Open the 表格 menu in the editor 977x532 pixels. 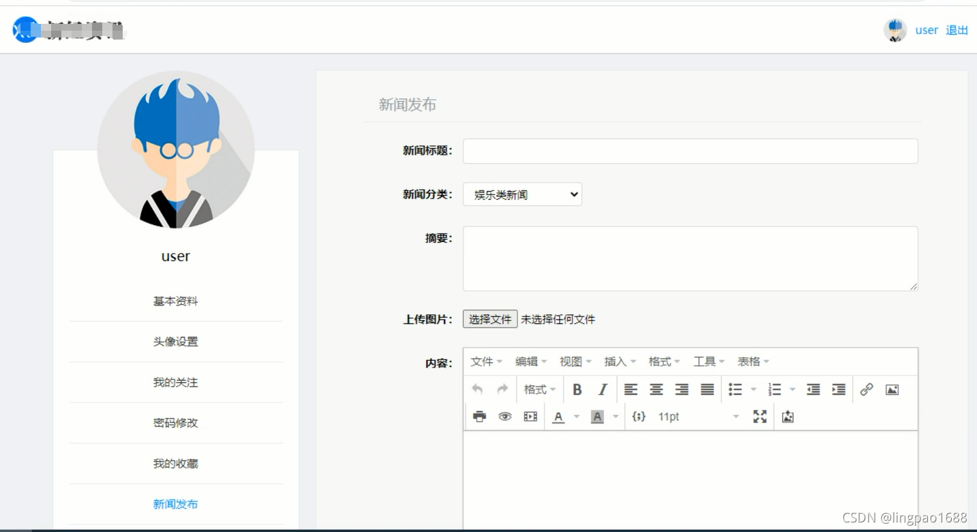[753, 361]
